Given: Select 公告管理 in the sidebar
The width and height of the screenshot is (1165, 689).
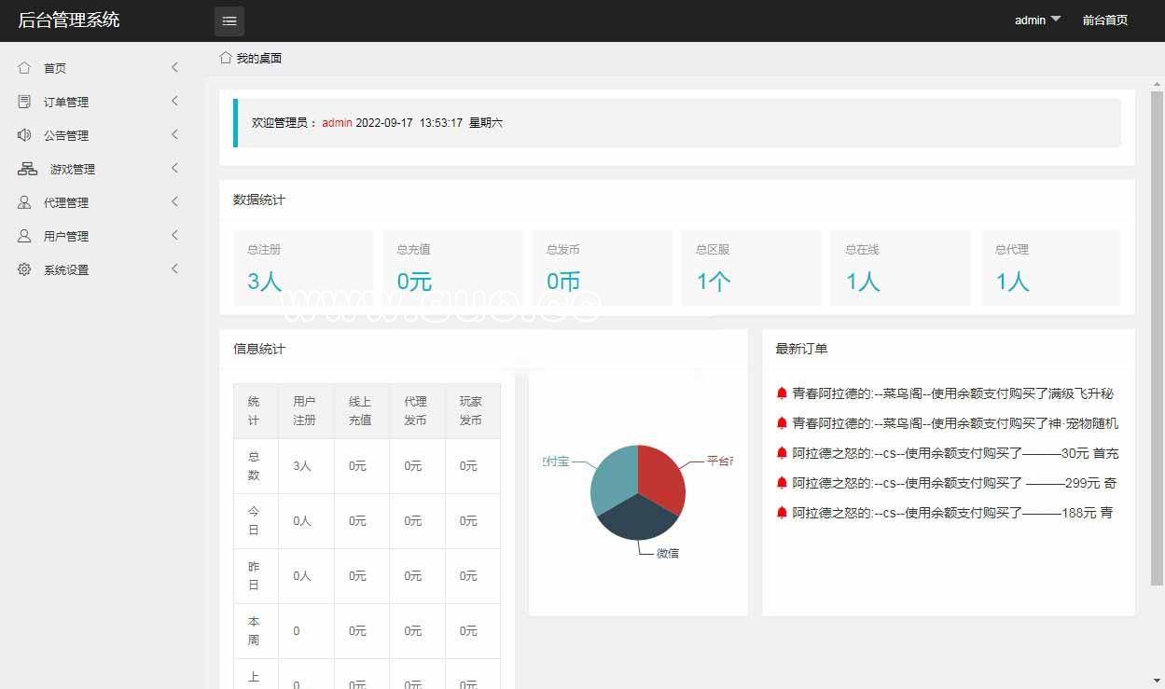Looking at the screenshot, I should coord(66,135).
